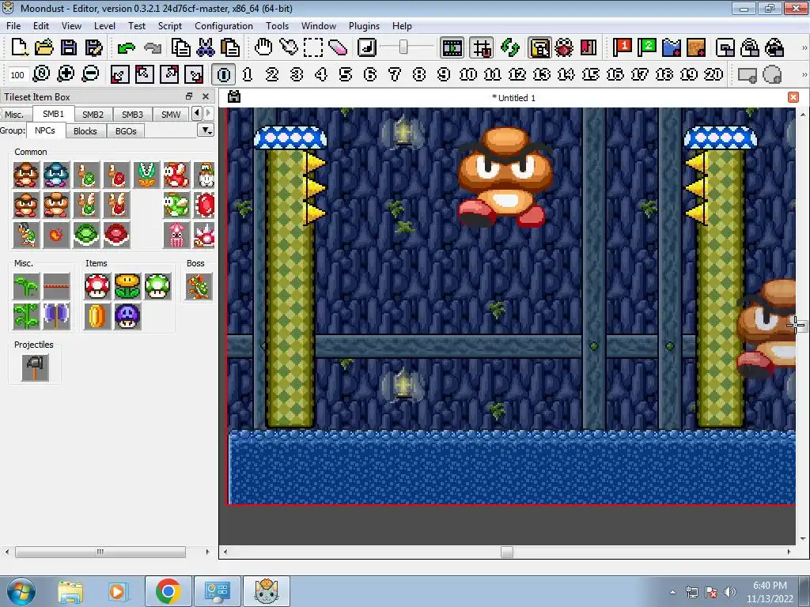The height and width of the screenshot is (607, 810).
Task: Toggle the animation film-strip button
Action: pos(452,48)
